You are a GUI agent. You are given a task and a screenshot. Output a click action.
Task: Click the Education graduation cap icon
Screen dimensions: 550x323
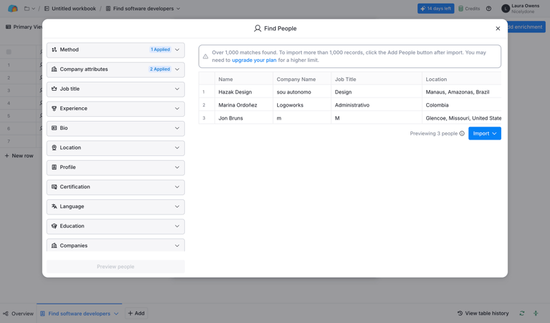(54, 226)
